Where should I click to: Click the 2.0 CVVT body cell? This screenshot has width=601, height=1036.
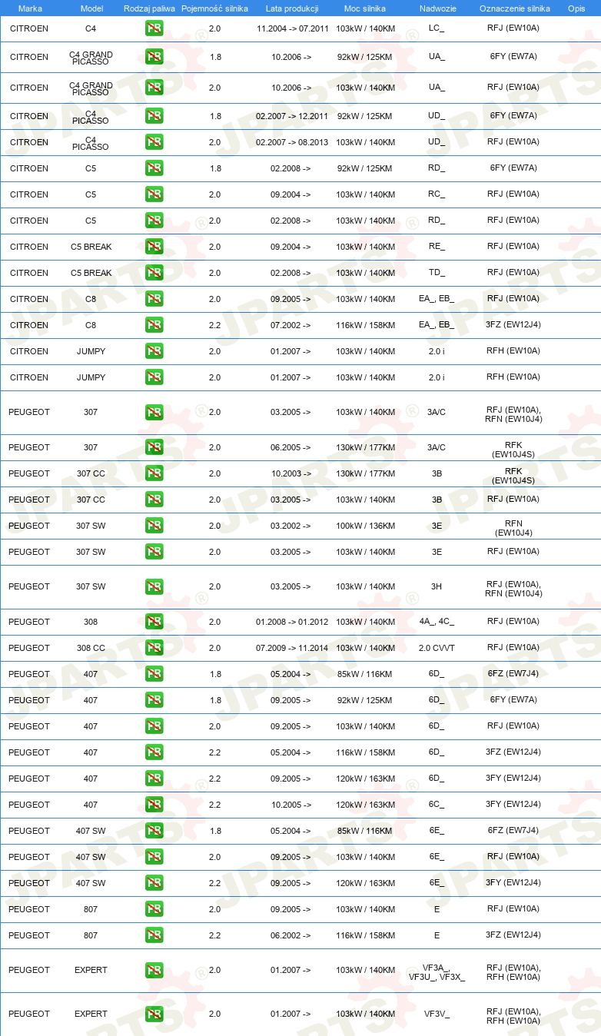click(x=437, y=649)
